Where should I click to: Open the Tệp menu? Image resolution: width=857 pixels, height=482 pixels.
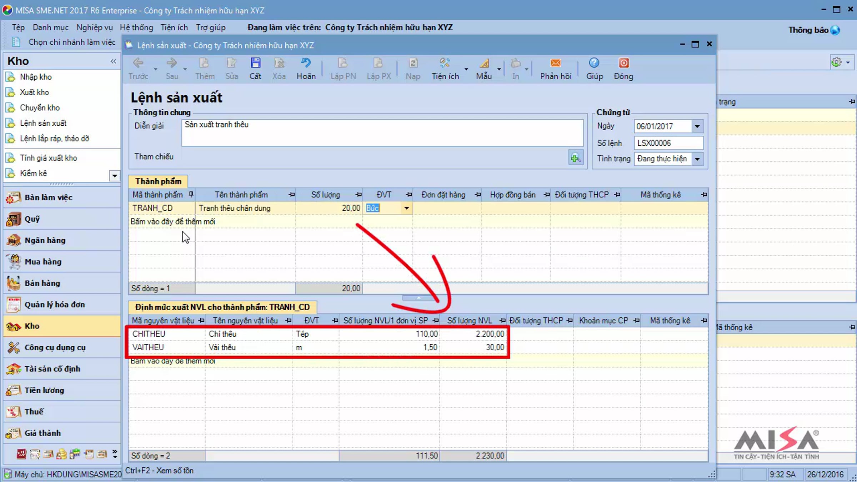18,27
